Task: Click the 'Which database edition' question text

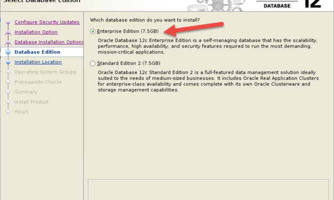Action: pos(145,20)
